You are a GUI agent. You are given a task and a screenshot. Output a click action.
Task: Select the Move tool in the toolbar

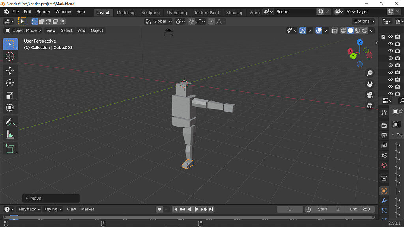(10, 70)
